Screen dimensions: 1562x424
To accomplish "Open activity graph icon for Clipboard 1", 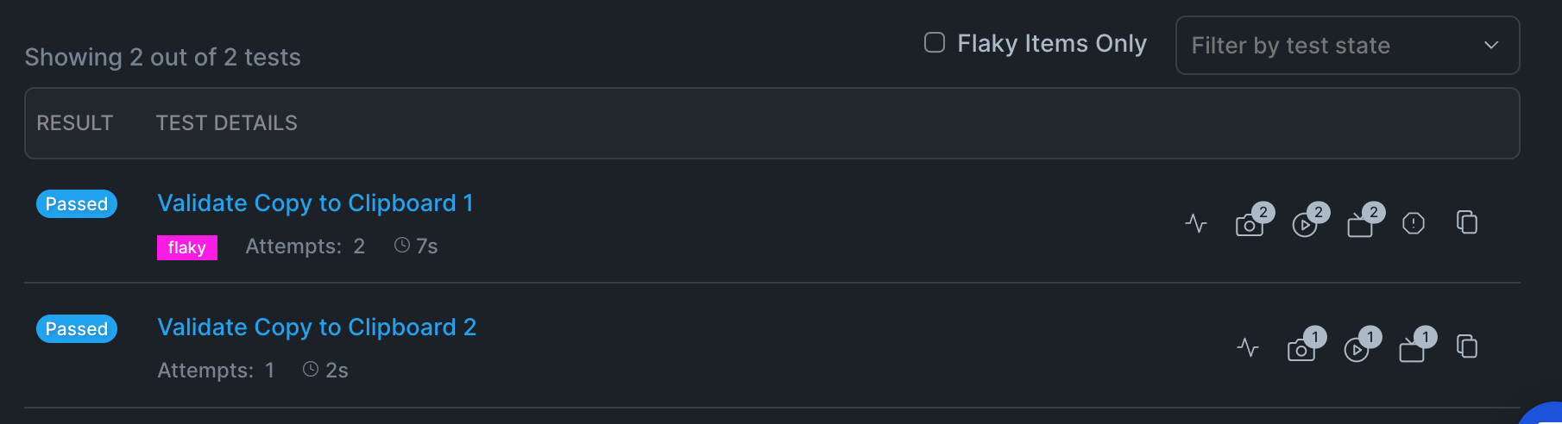I will point(1196,224).
